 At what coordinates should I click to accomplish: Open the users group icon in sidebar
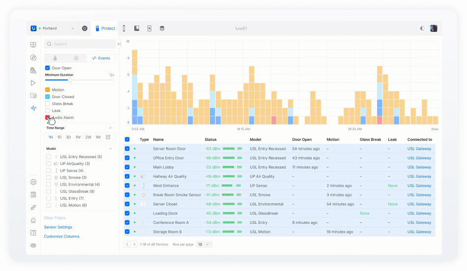pyautogui.click(x=33, y=245)
